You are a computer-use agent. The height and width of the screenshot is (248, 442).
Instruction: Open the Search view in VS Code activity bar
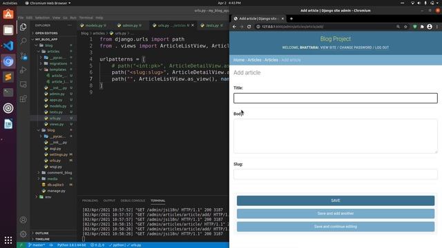pos(23,41)
